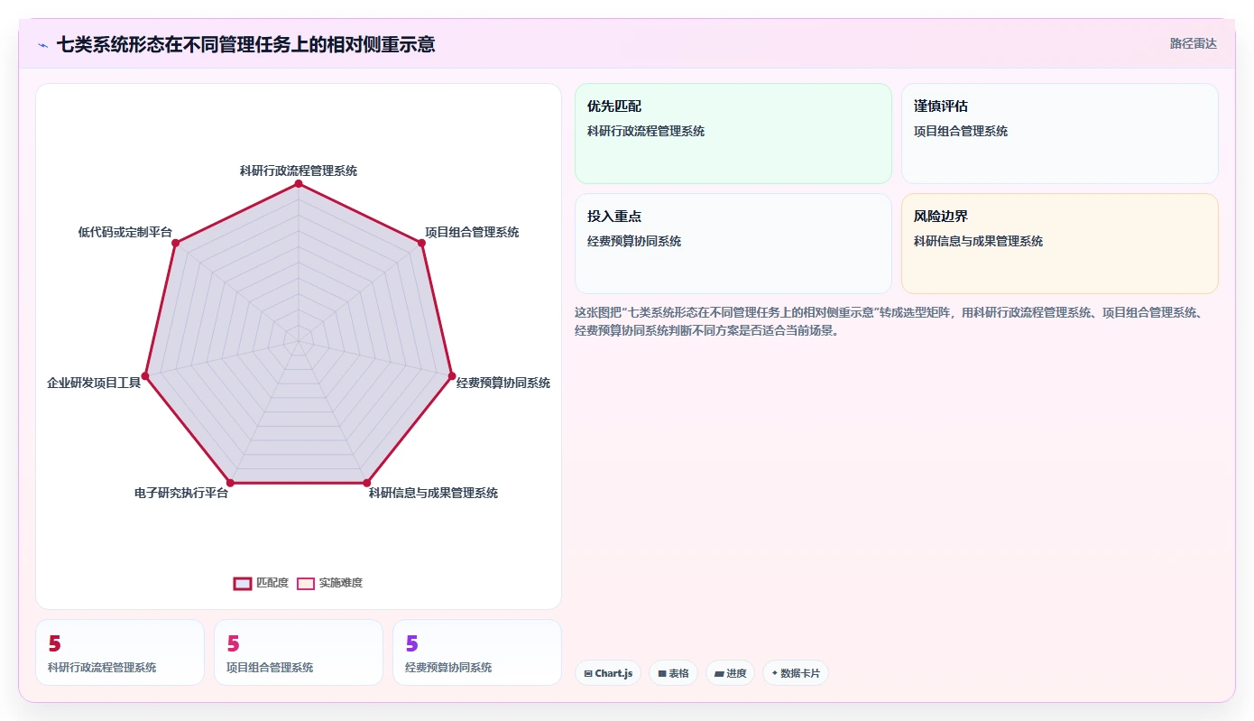Click the 进度 tag icon

pyautogui.click(x=719, y=673)
